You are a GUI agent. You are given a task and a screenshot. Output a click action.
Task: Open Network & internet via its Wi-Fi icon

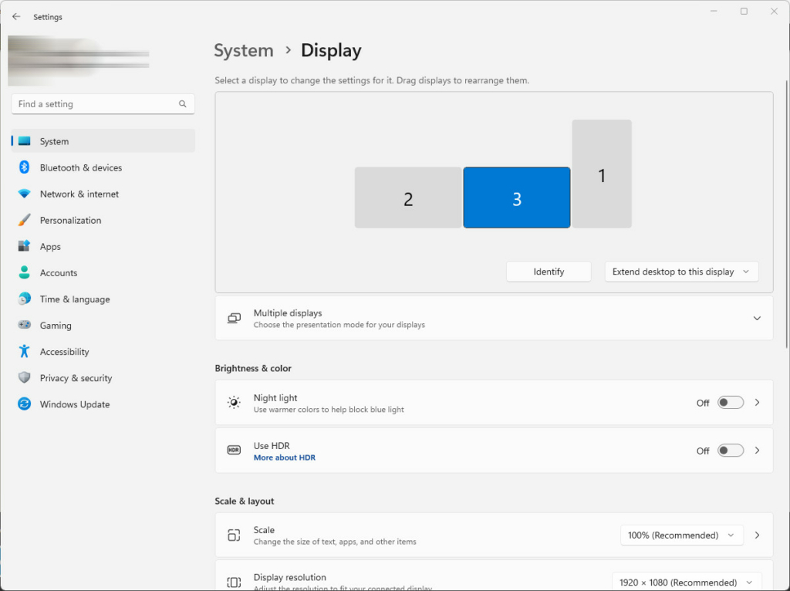click(24, 194)
